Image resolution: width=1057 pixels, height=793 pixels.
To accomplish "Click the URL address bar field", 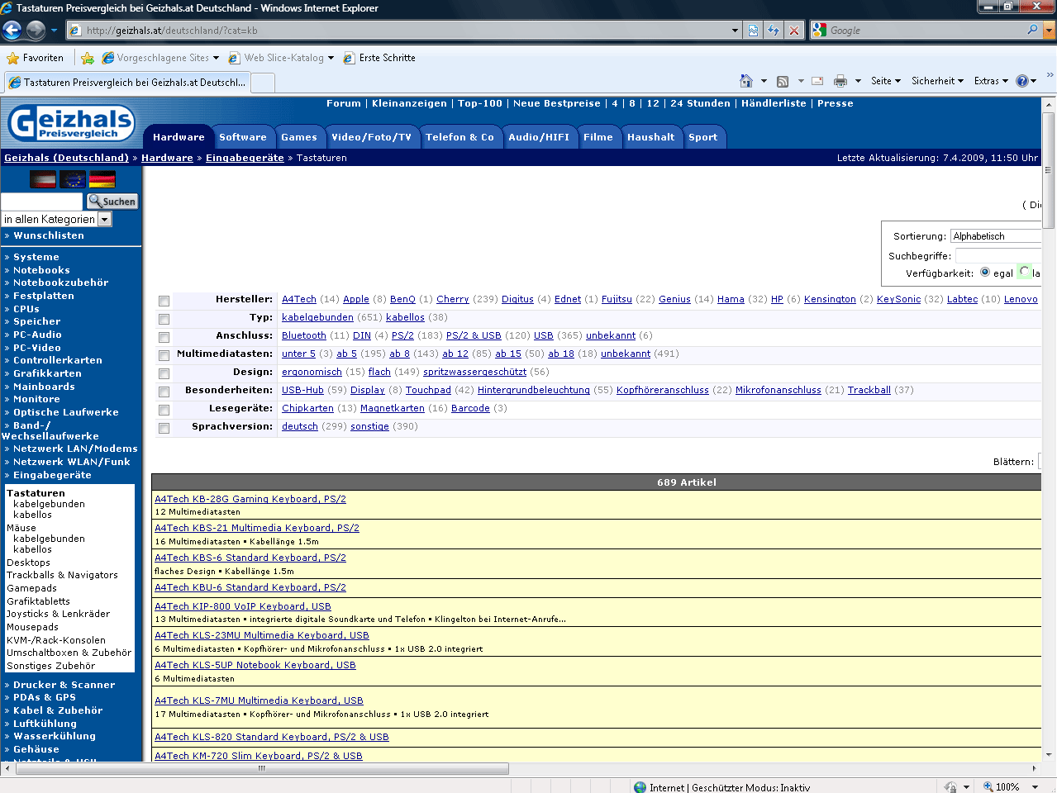I will 406,31.
